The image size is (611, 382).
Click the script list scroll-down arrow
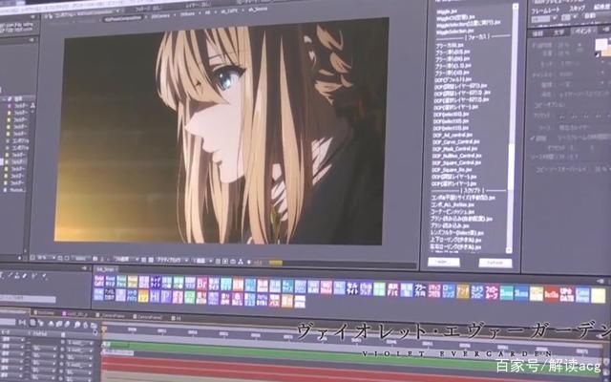[509, 249]
